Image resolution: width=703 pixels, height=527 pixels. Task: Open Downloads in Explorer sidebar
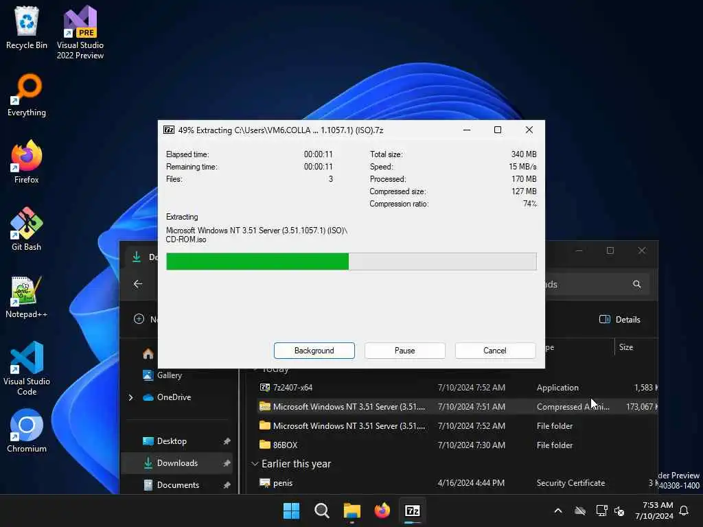coord(177,463)
